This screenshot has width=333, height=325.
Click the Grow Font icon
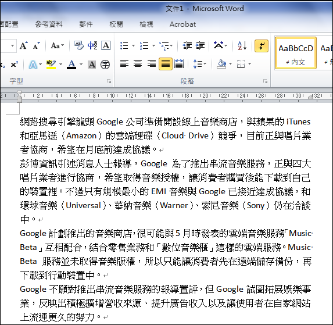(x=24, y=46)
